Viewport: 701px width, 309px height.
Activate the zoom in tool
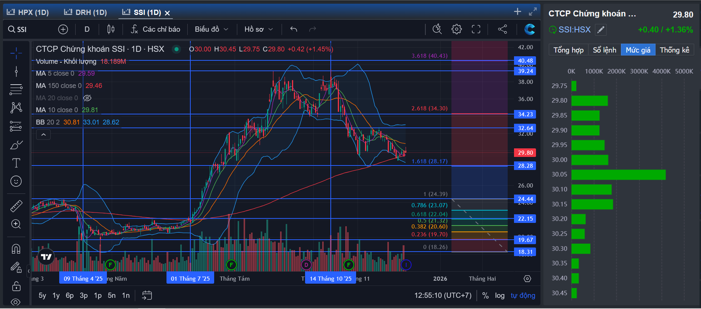coord(16,224)
